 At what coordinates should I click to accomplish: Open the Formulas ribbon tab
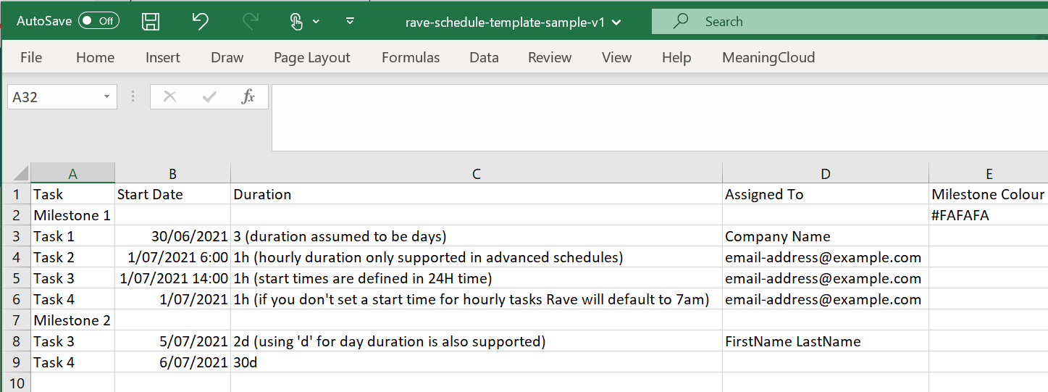coord(411,58)
